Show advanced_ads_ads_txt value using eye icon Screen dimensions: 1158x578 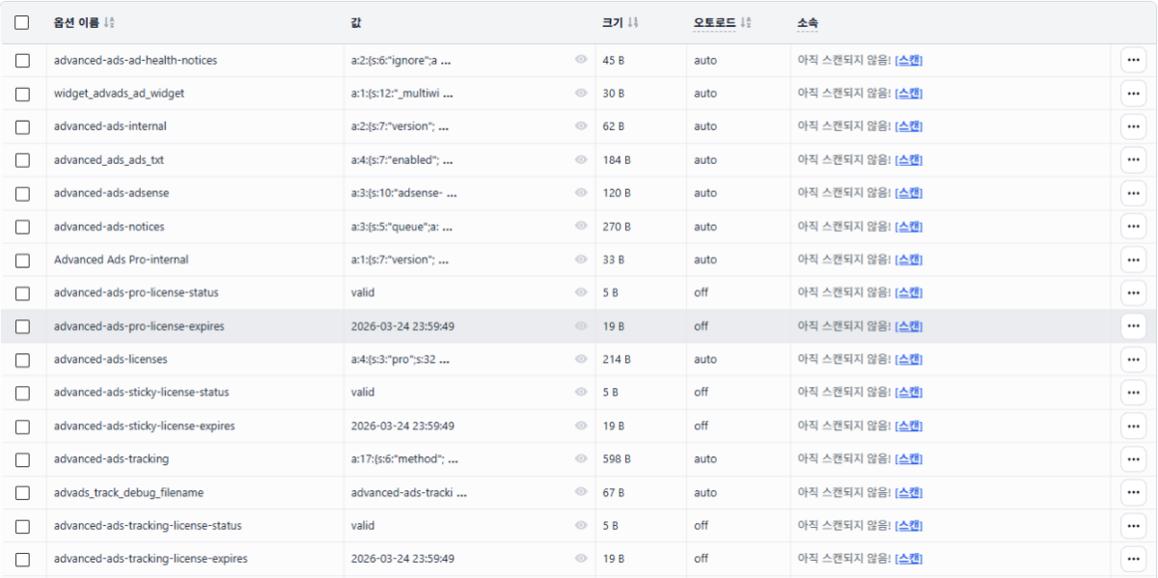coord(581,160)
